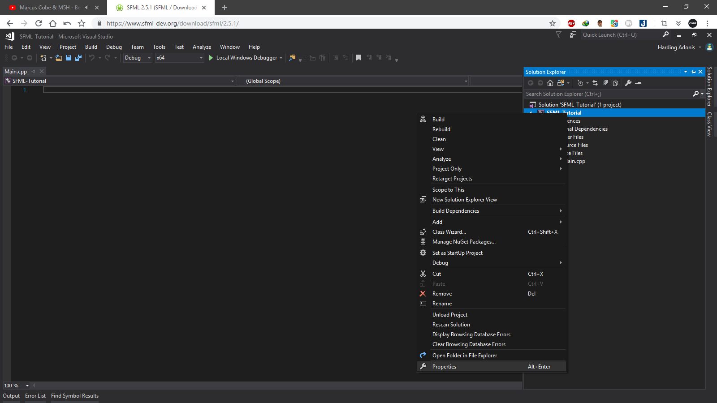Viewport: 717px width, 403px height.
Task: Open the (Global Scope) dropdown
Action: pos(353,81)
